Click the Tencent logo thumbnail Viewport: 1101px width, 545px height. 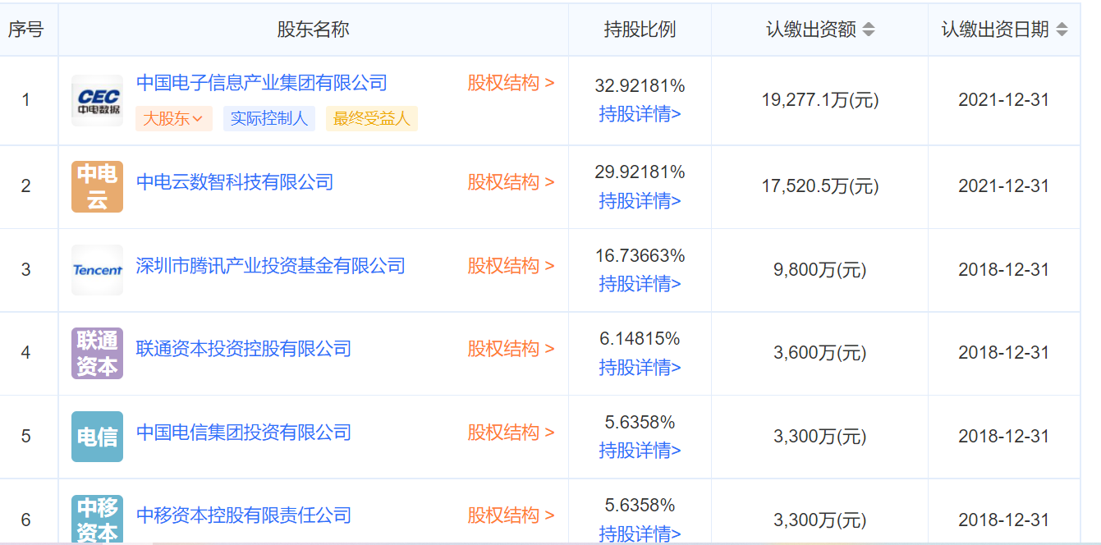click(x=97, y=270)
